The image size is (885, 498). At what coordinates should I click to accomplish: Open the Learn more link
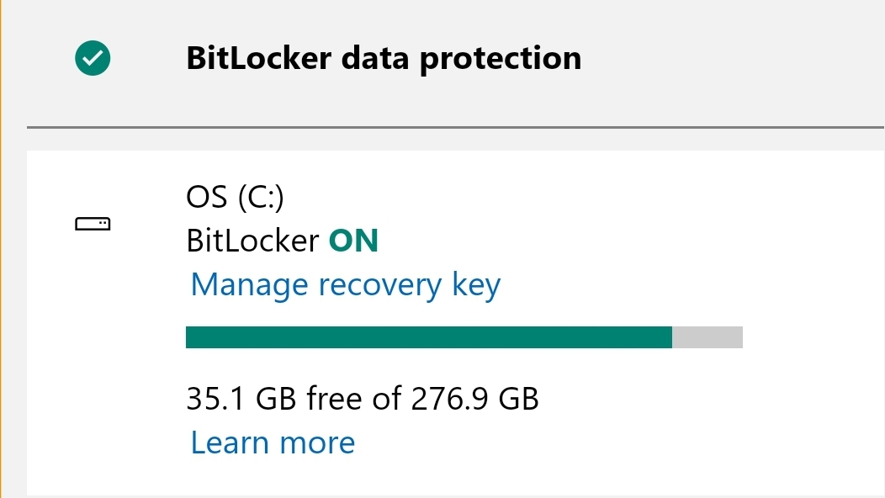coord(273,442)
